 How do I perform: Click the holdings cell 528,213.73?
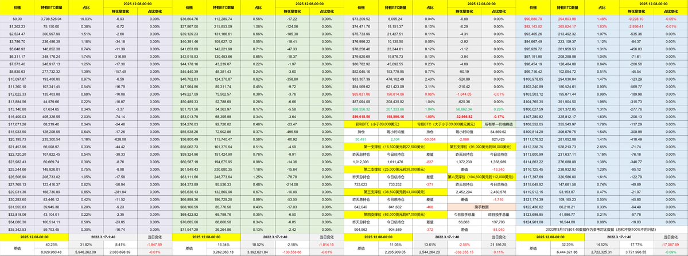[567, 146]
